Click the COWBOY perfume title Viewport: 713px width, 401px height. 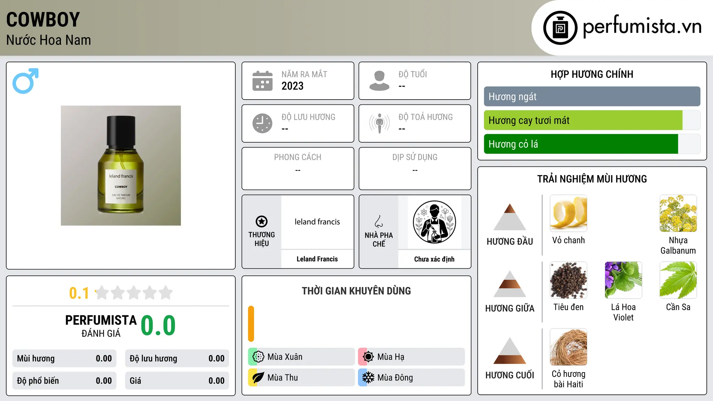[43, 19]
